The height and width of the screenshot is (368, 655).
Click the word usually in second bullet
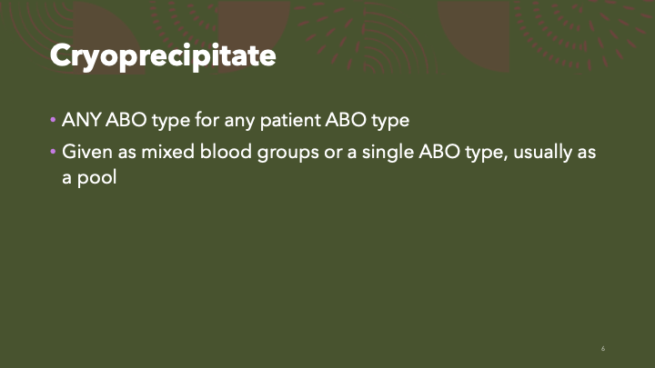pyautogui.click(x=543, y=152)
